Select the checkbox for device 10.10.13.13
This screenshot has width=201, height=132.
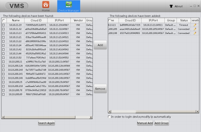click(x=4, y=33)
